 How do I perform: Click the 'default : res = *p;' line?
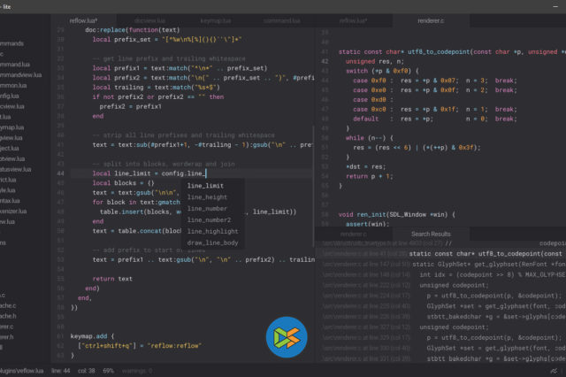pos(435,119)
